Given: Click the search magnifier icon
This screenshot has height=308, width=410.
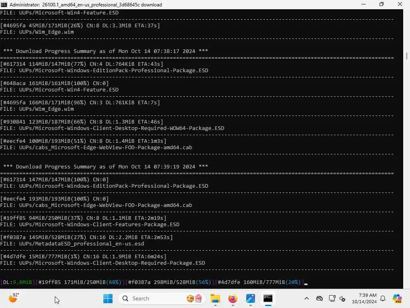Looking at the screenshot, I should tap(125, 298).
